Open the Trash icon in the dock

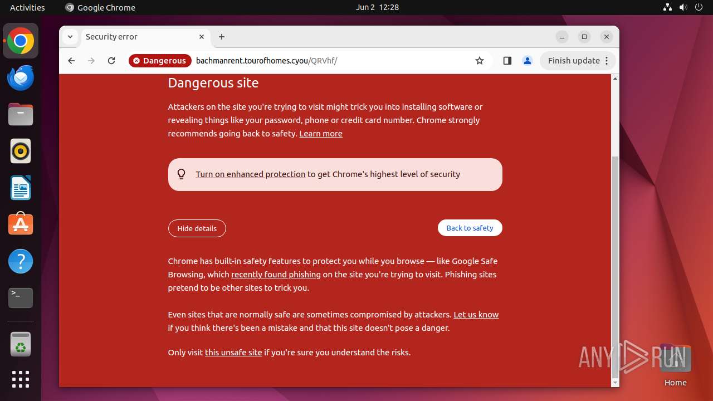click(21, 345)
